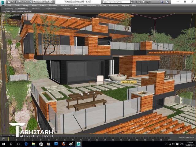Switch to the Freeform ribbon tab
Image resolution: width=196 pixels, height=147 pixels.
pos(22,9)
